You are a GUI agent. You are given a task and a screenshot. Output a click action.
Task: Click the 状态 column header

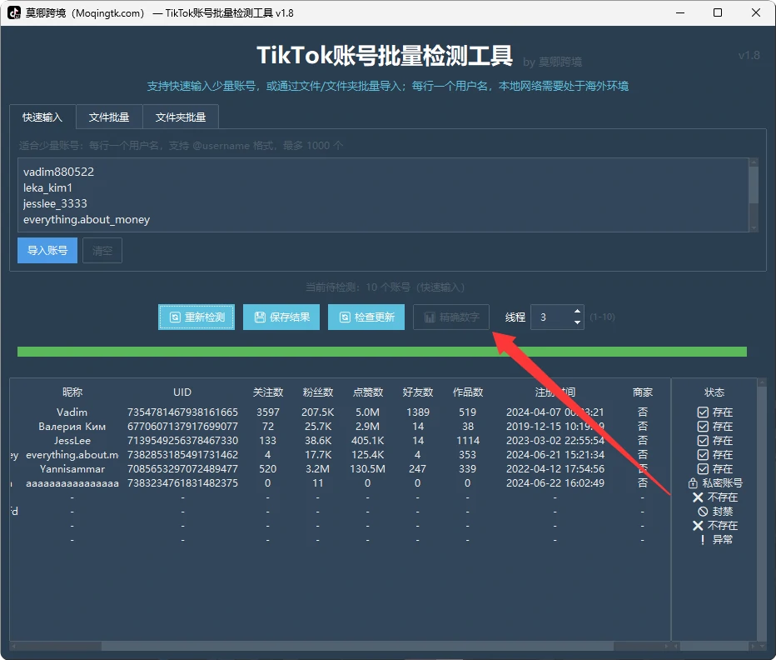[714, 392]
